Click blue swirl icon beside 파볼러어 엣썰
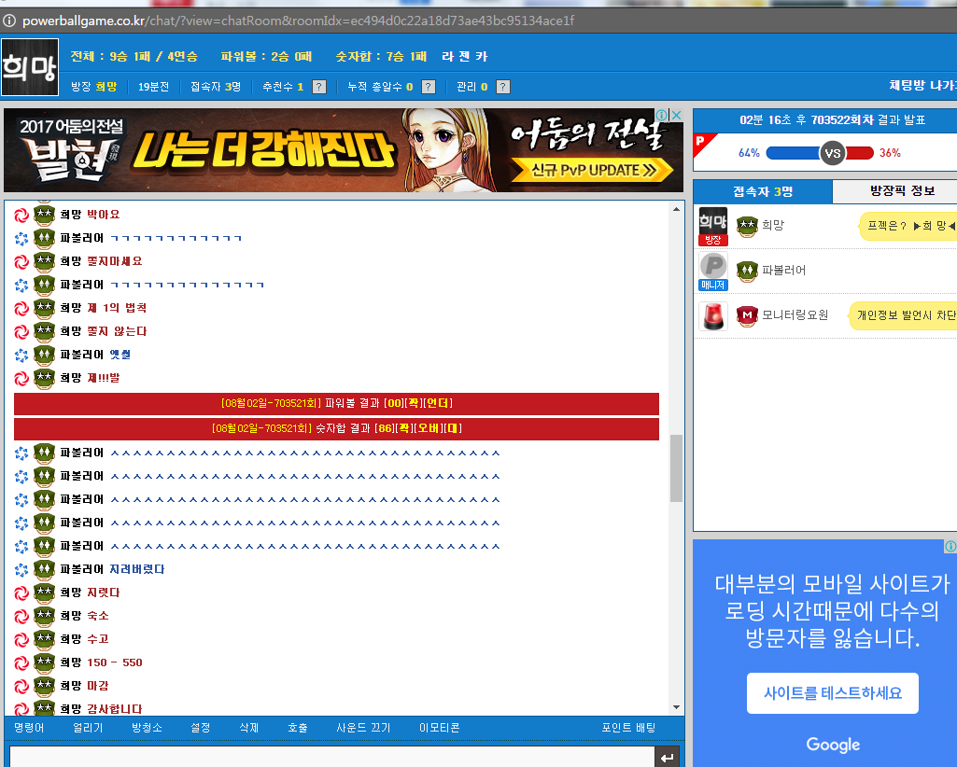The height and width of the screenshot is (767, 957). coord(21,355)
